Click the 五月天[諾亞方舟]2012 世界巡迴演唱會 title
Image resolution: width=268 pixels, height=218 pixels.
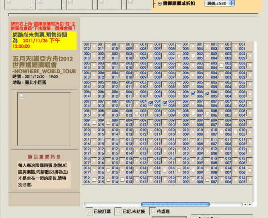click(42, 62)
